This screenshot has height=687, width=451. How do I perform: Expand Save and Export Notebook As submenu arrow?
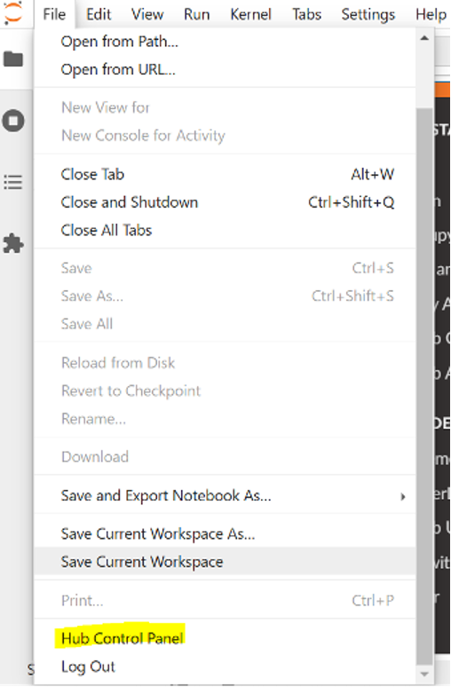click(402, 496)
